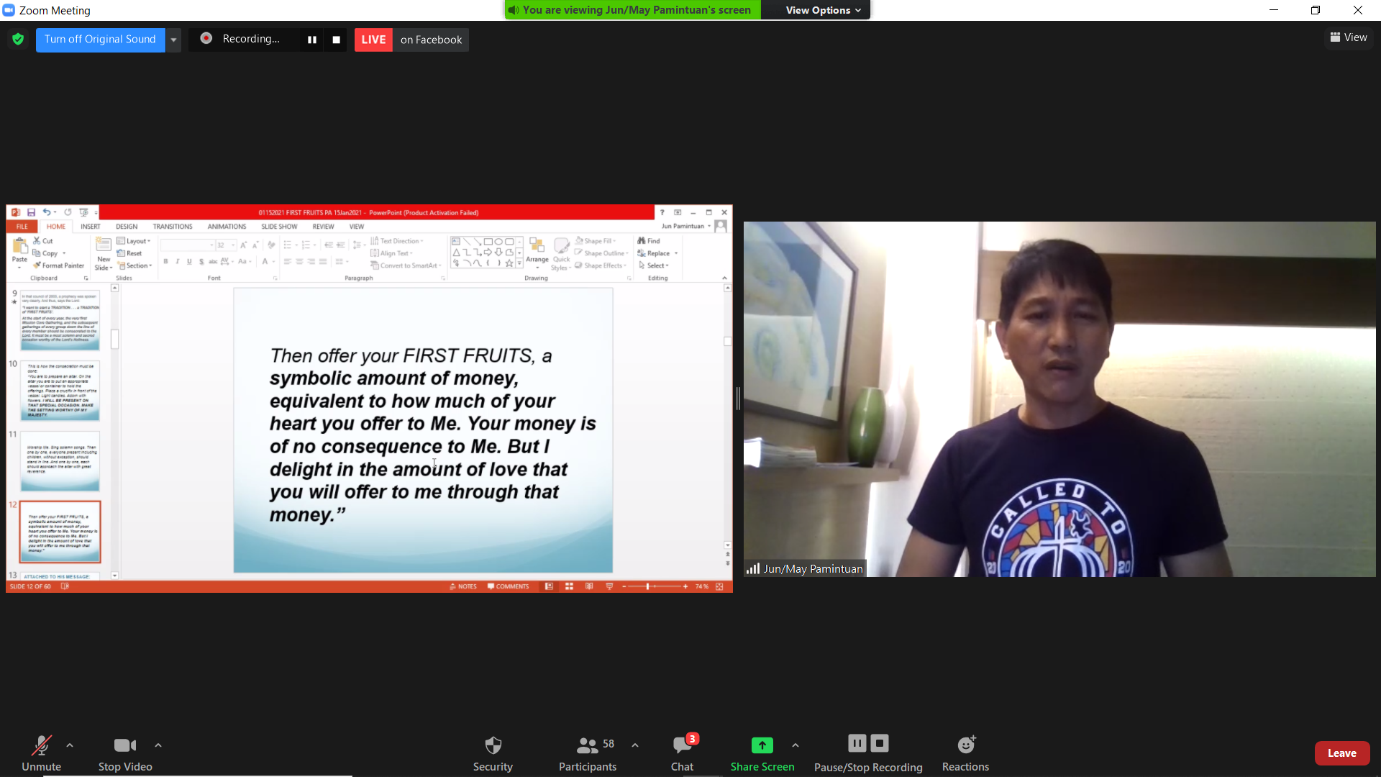Click the Cut scissors command

click(x=42, y=241)
